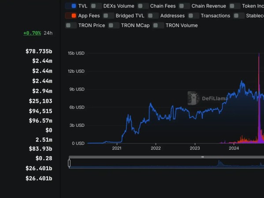Disable the App Fees toggle

[71, 16]
